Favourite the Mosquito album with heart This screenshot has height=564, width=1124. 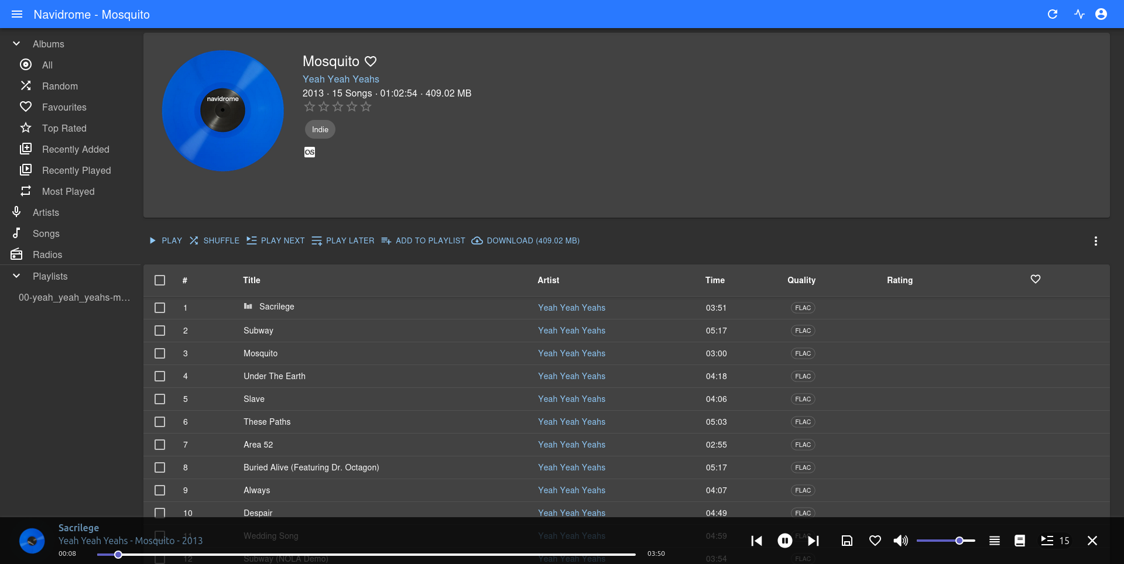371,61
